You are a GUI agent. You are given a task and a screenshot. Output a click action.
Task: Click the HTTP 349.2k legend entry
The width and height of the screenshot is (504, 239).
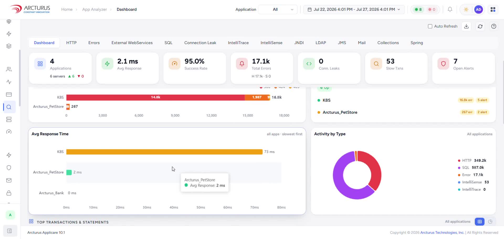click(x=472, y=160)
